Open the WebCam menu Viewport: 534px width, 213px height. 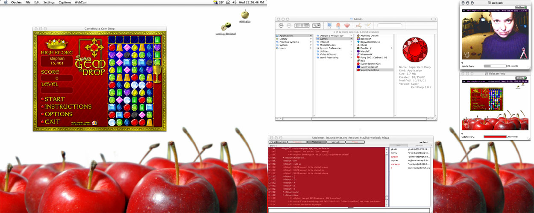coord(81,3)
